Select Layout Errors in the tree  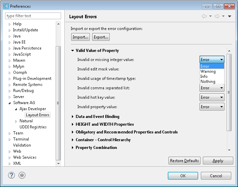click(x=37, y=115)
